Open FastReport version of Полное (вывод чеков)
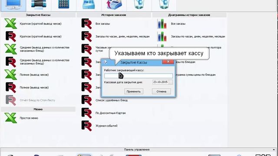The height and width of the screenshot is (156, 278). click(x=10, y=88)
